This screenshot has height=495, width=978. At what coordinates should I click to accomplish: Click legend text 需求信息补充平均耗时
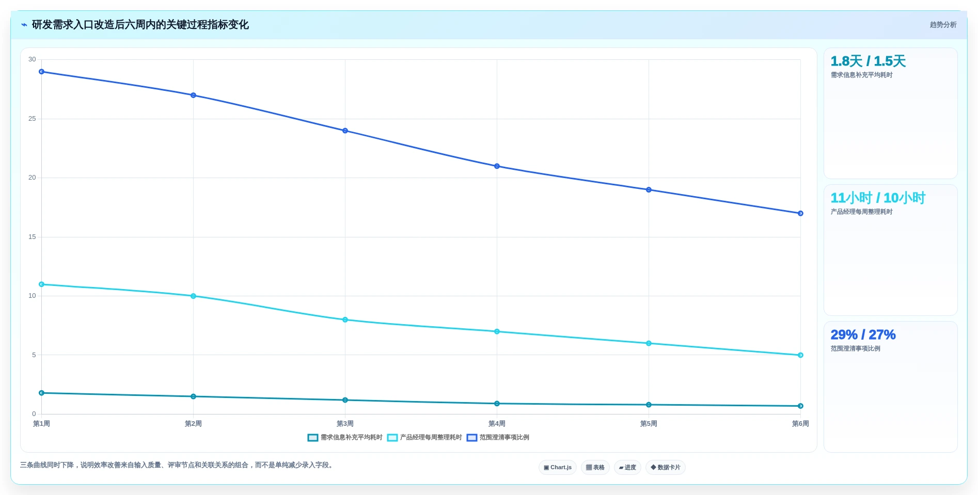point(351,438)
